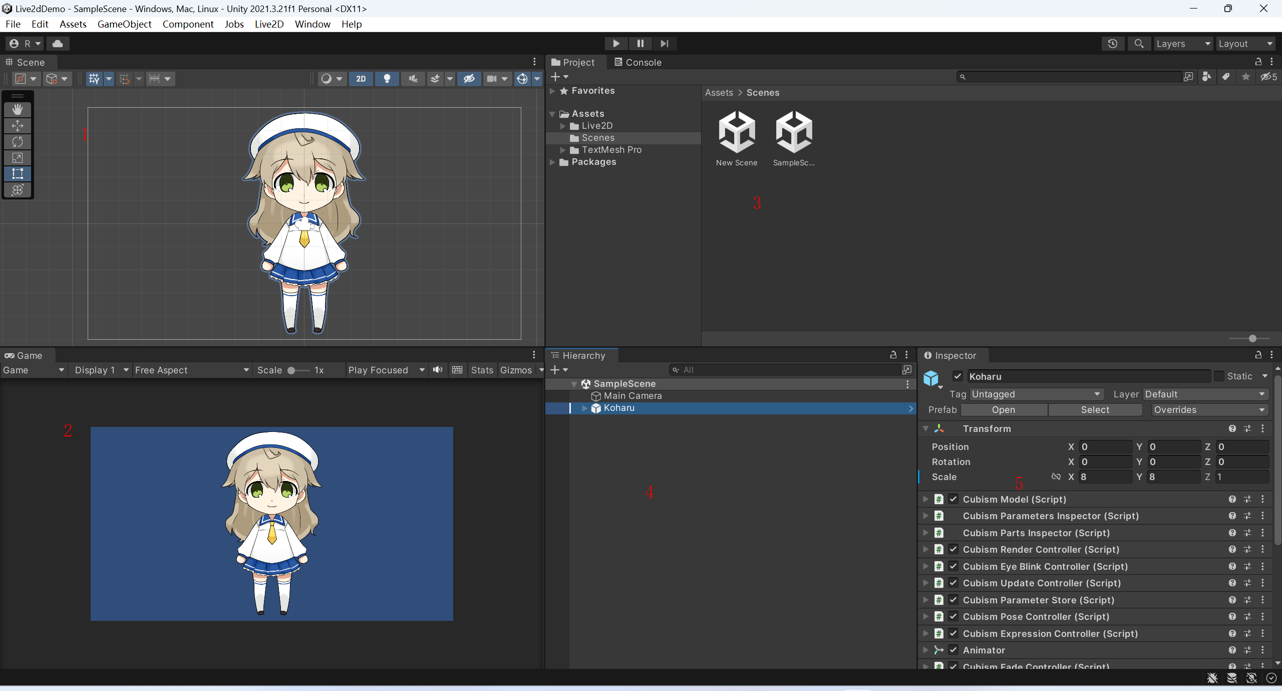1282x691 pixels.
Task: Lock the Inspector panel
Action: point(1258,355)
